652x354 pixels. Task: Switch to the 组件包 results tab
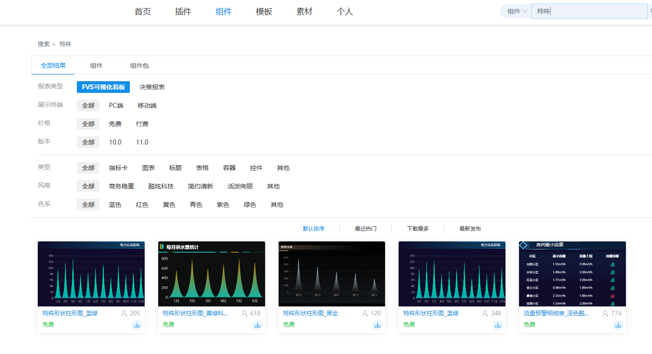point(139,66)
